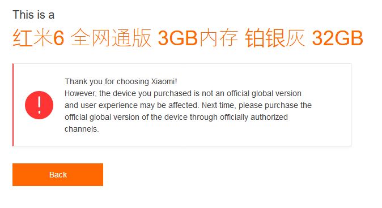Select the 红米6 model name text

38,38
